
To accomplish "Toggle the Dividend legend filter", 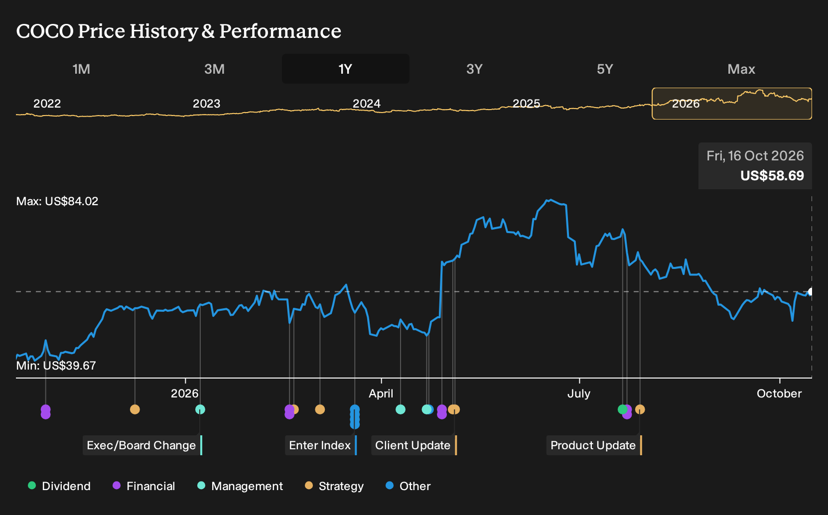I will coord(59,486).
